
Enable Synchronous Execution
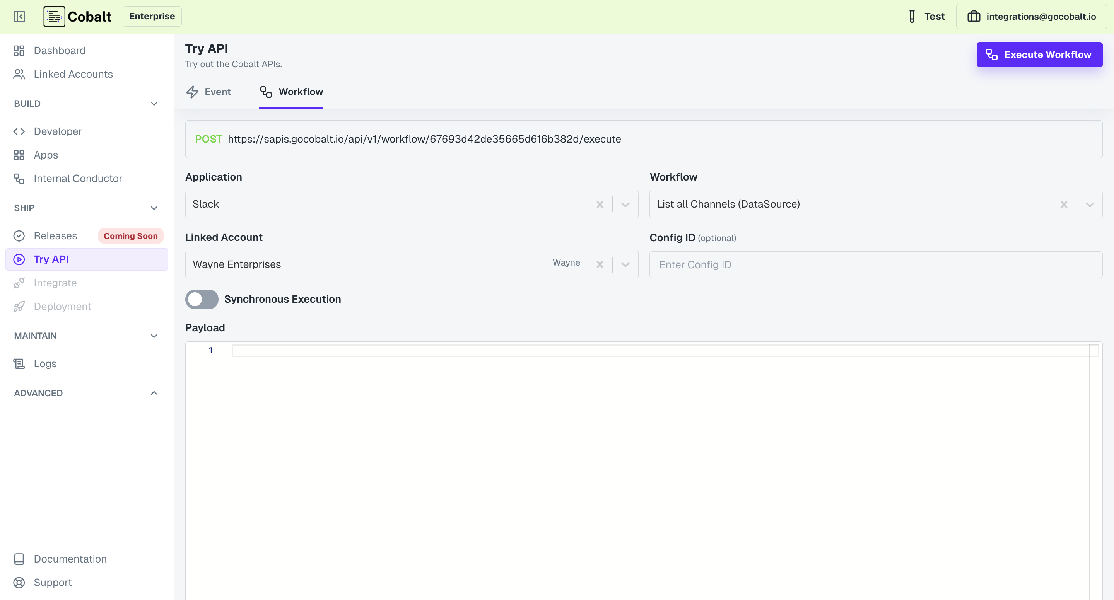[202, 299]
